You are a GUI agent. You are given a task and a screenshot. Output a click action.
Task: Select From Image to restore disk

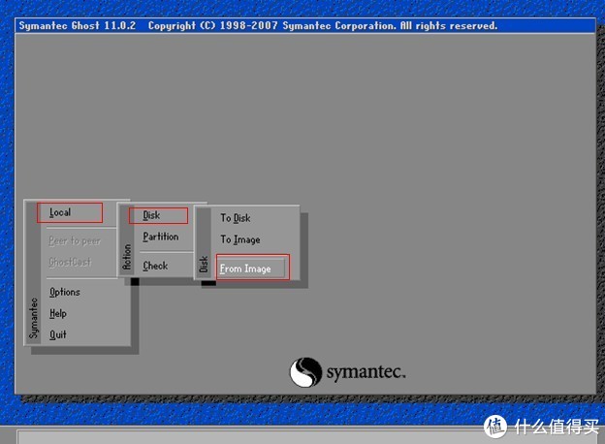tap(252, 269)
